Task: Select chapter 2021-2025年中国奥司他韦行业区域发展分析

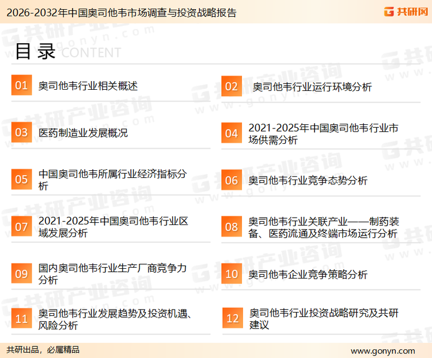Action: 113,227
